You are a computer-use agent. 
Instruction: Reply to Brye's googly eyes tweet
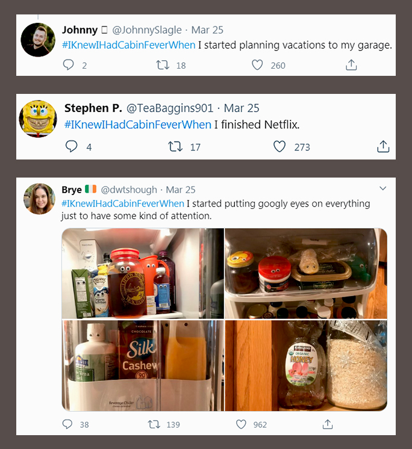pos(67,424)
